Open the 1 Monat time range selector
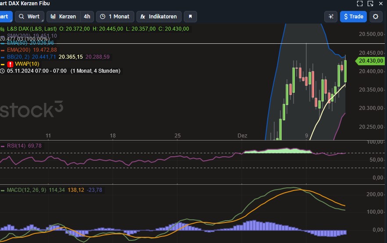 point(115,17)
